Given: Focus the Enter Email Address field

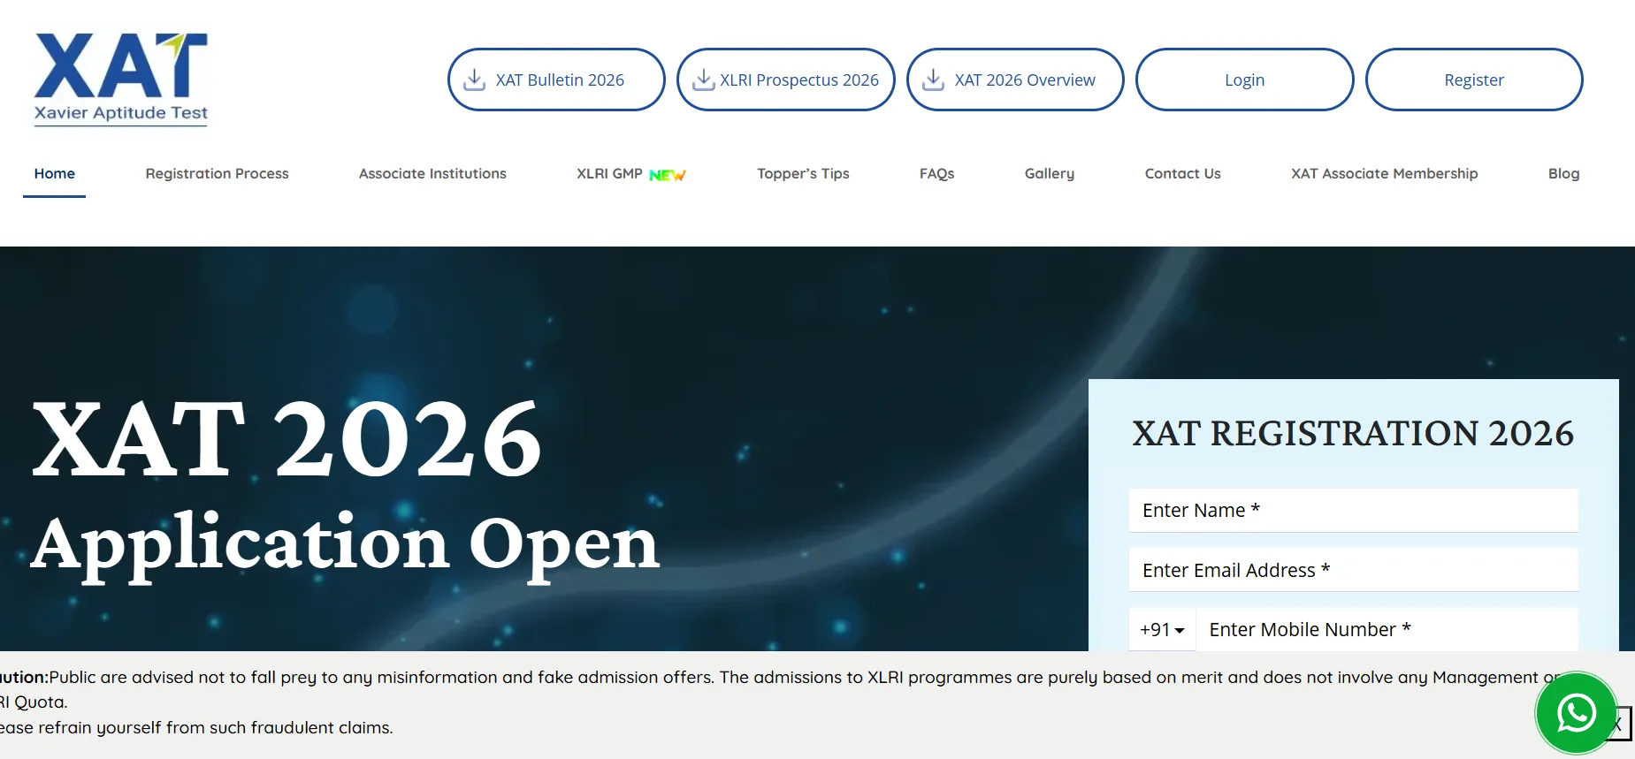Looking at the screenshot, I should click(1353, 571).
